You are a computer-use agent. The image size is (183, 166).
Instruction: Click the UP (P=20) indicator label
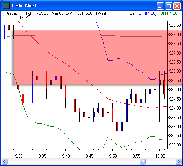[147, 13]
